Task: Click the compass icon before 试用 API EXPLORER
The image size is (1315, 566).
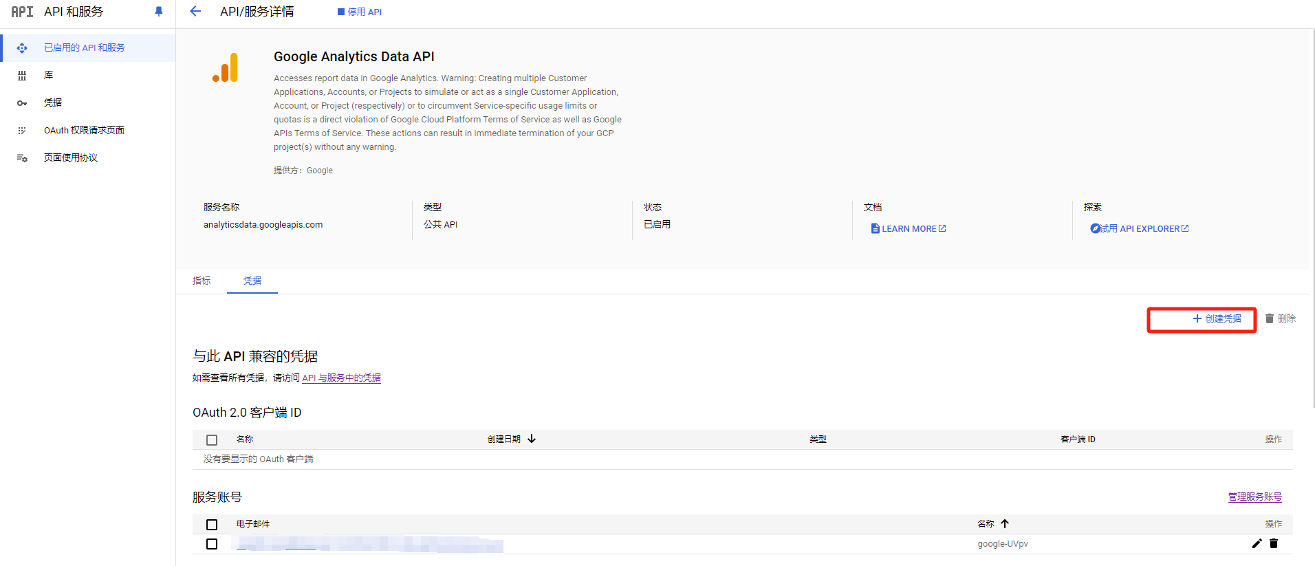Action: point(1095,228)
